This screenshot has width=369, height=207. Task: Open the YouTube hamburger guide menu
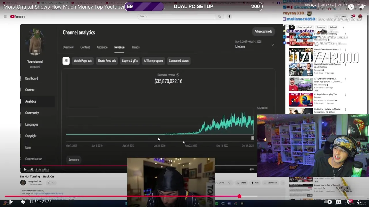point(5,17)
